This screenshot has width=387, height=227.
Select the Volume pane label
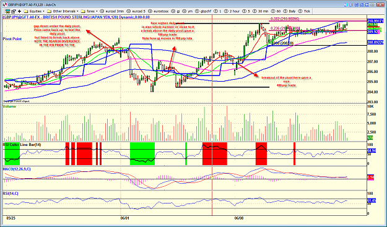point(9,106)
